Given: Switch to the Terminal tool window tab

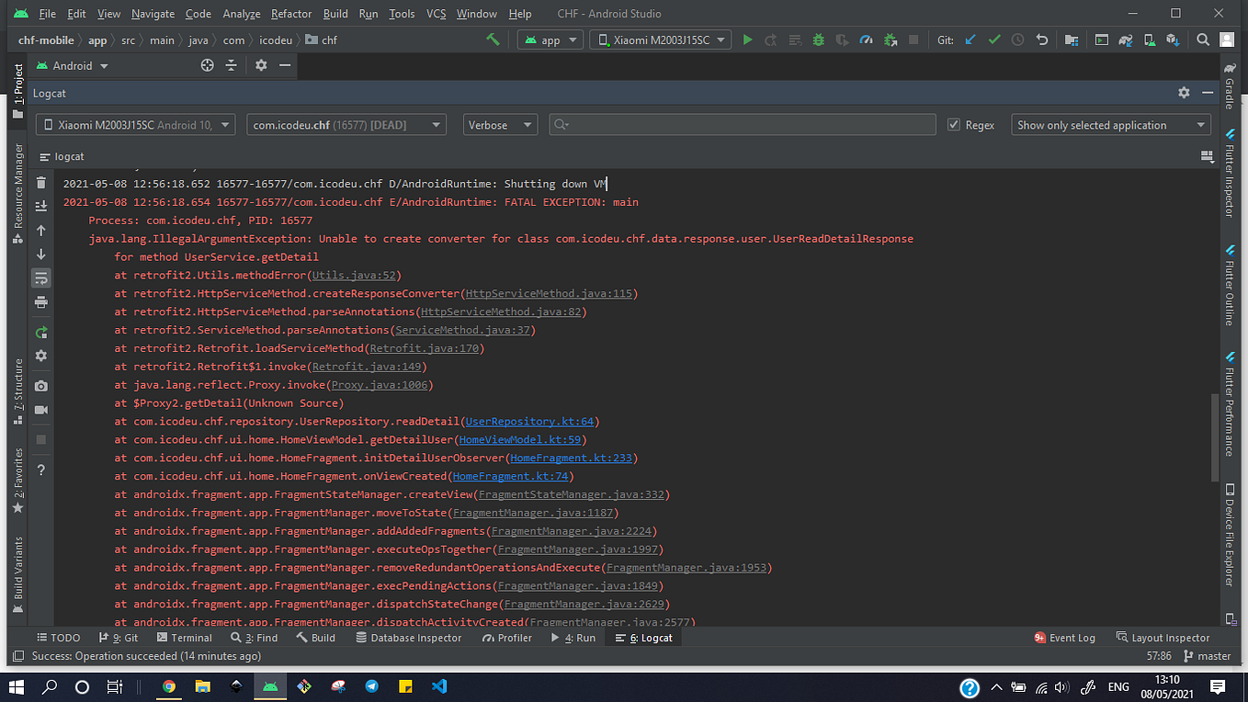Looking at the screenshot, I should click(x=185, y=638).
